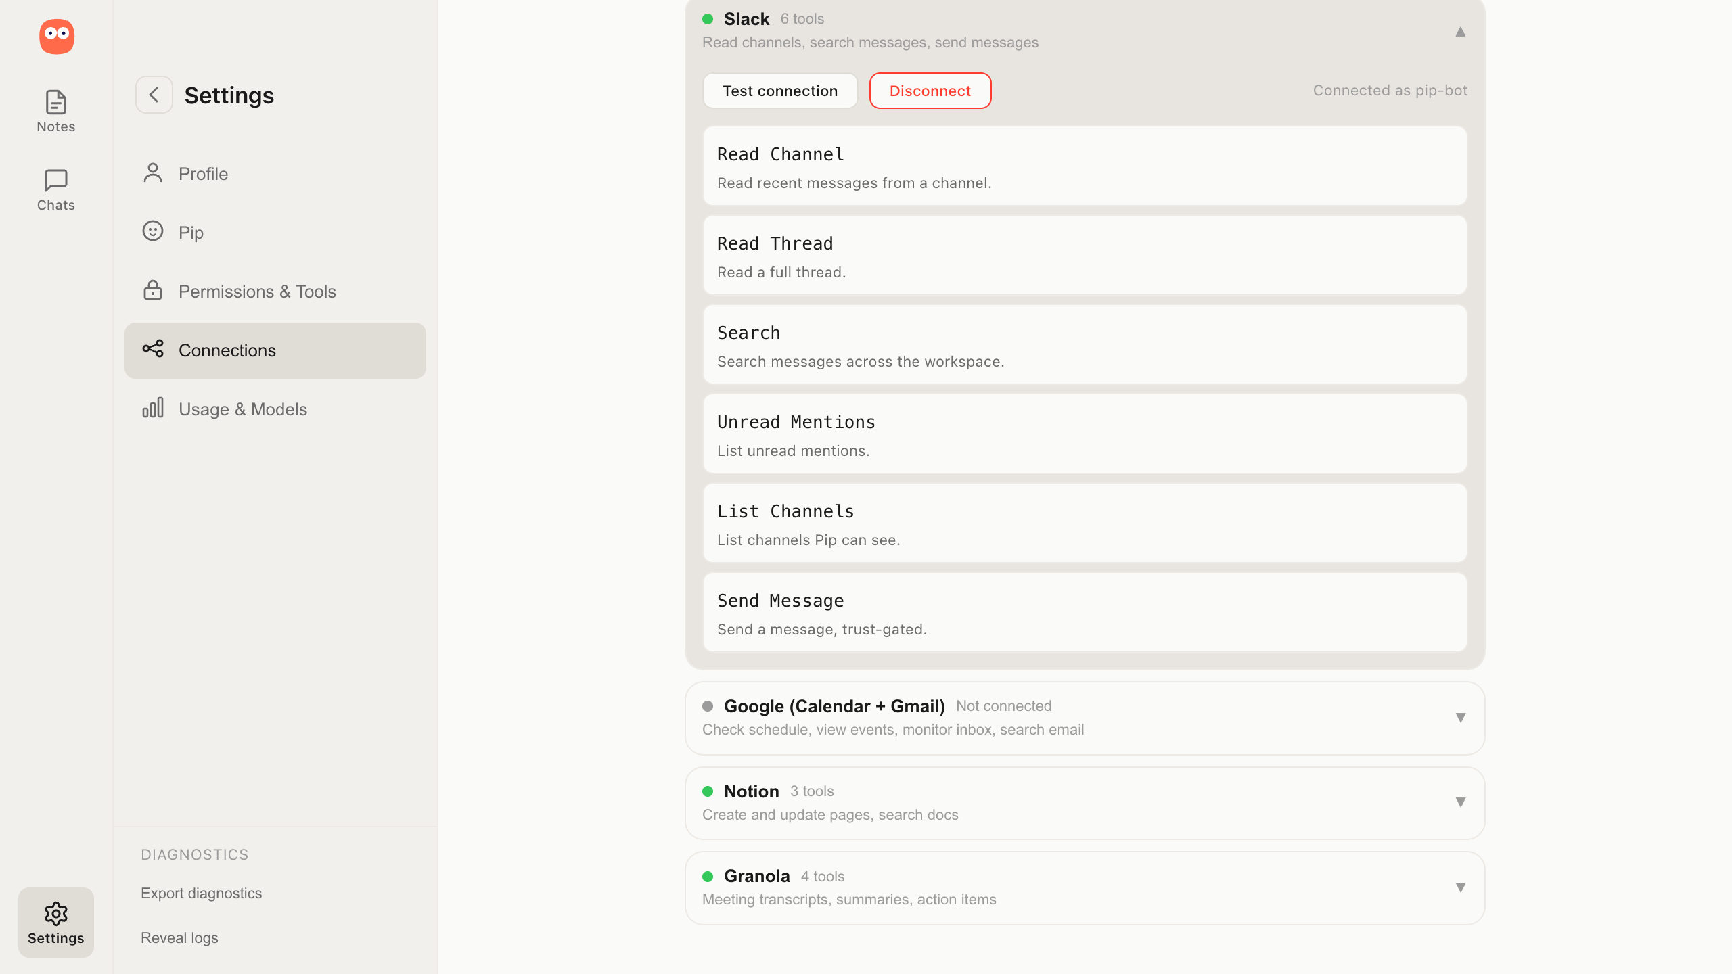
Task: Click the Google 'Not connected' label
Action: point(1004,706)
